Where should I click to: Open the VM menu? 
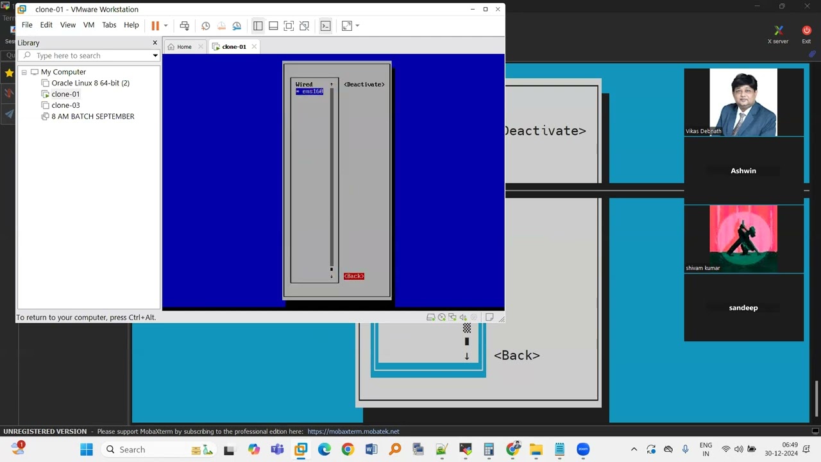[x=89, y=25]
